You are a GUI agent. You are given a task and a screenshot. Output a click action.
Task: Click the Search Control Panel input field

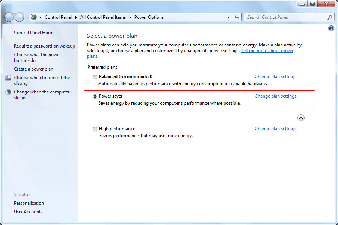285,17
